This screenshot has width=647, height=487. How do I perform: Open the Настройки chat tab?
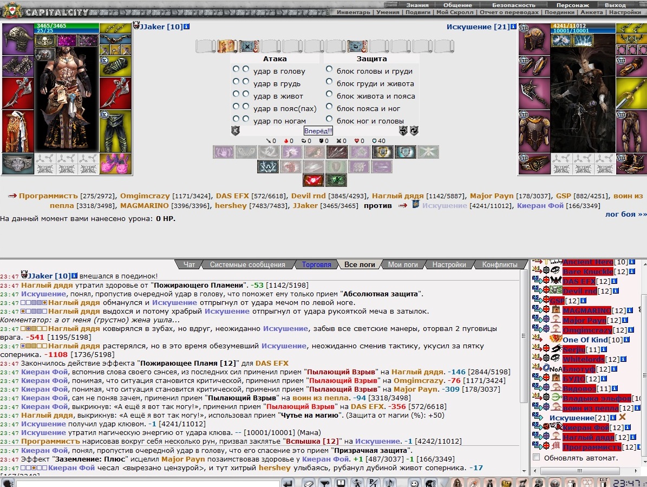(x=449, y=264)
